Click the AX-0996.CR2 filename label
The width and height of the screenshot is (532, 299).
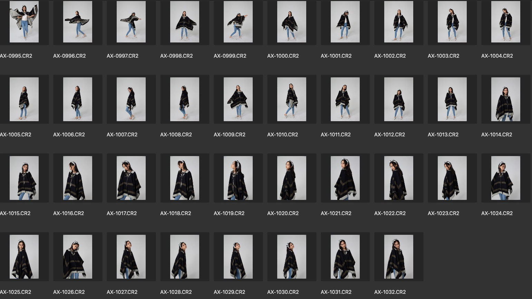click(69, 56)
